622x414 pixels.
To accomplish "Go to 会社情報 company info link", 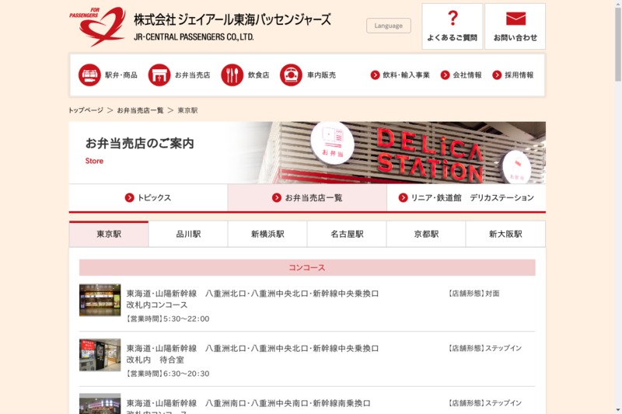I will click(x=466, y=75).
